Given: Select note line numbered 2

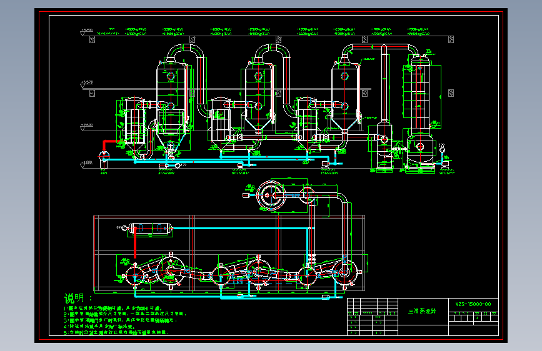Looking at the screenshot, I should pyautogui.click(x=125, y=314).
